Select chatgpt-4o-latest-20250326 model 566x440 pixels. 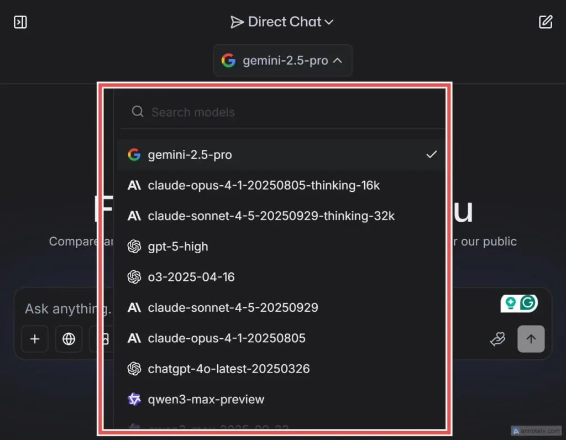[x=228, y=369]
